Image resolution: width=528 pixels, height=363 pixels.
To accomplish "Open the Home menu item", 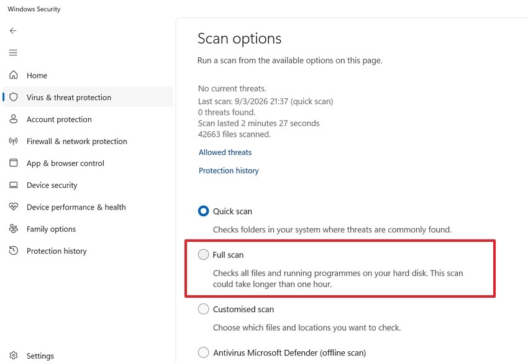I will tap(37, 75).
